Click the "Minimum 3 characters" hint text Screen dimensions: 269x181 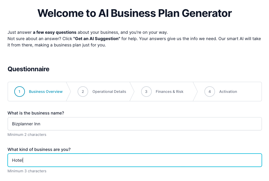coord(27,171)
